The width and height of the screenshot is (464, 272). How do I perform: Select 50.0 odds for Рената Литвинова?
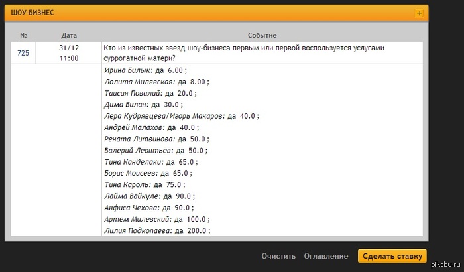point(198,139)
